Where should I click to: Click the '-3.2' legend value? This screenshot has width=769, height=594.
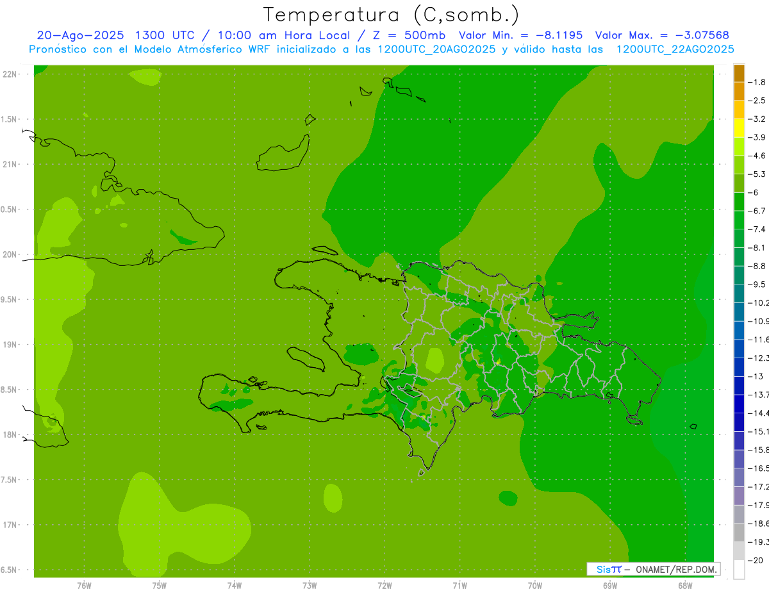click(757, 119)
